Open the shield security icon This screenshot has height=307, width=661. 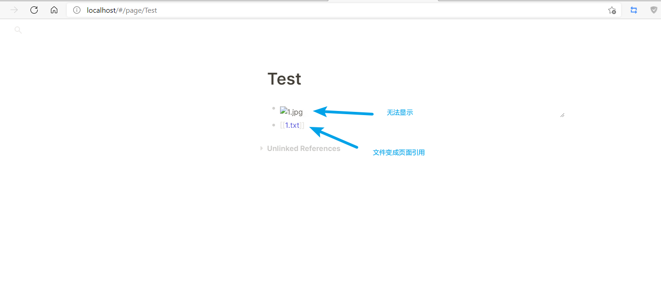click(x=653, y=10)
